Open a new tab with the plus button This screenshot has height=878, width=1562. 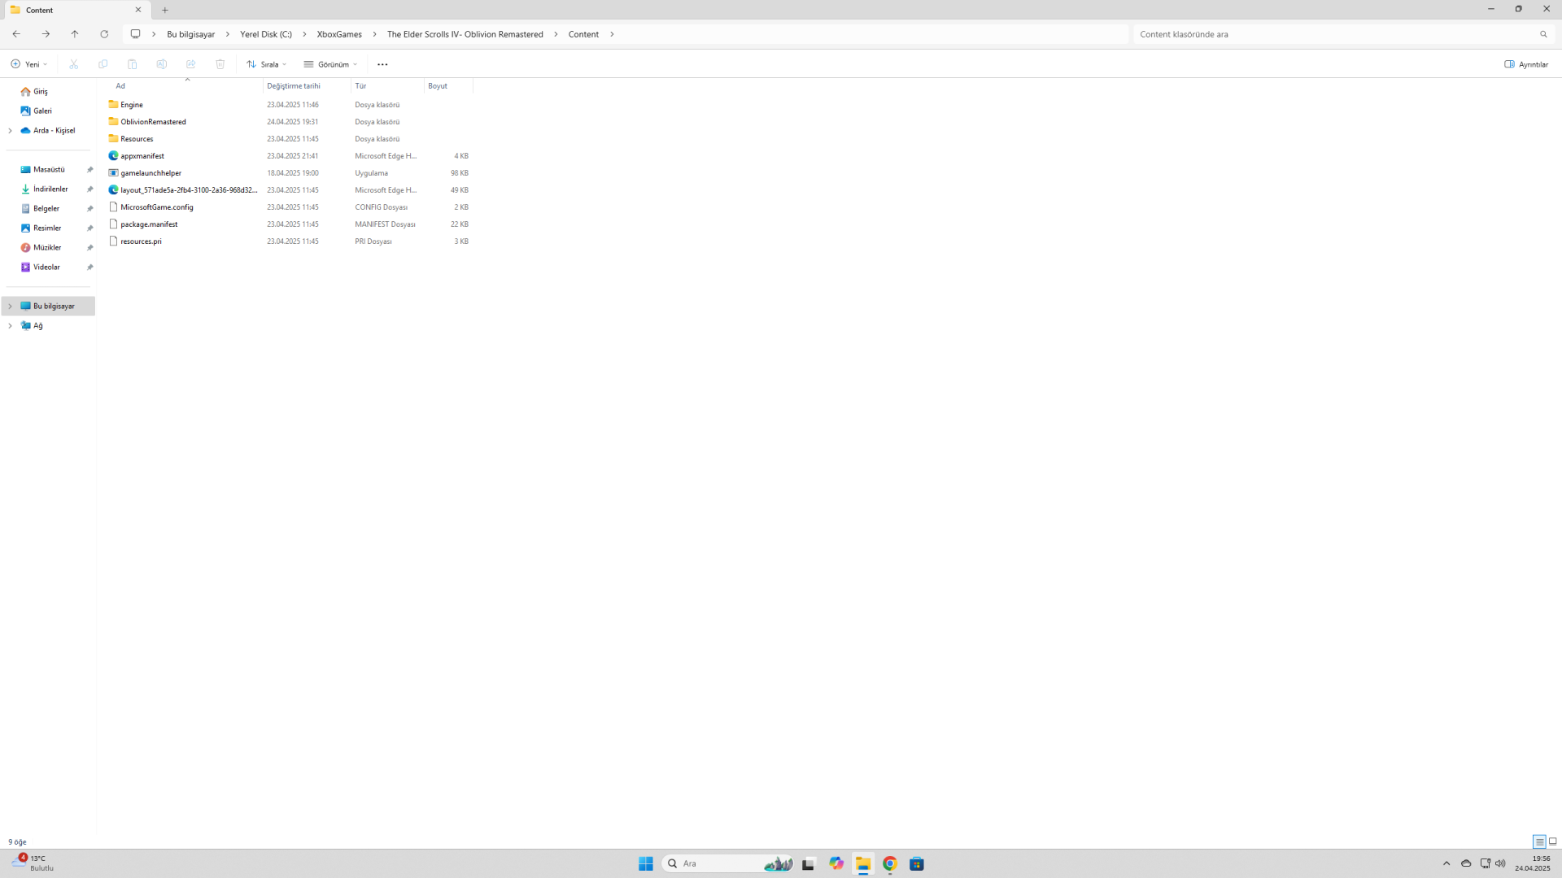pos(165,10)
